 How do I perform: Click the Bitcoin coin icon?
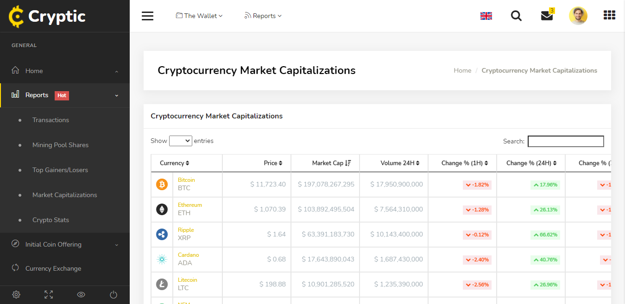[162, 184]
